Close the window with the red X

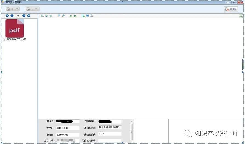(x=240, y=2)
